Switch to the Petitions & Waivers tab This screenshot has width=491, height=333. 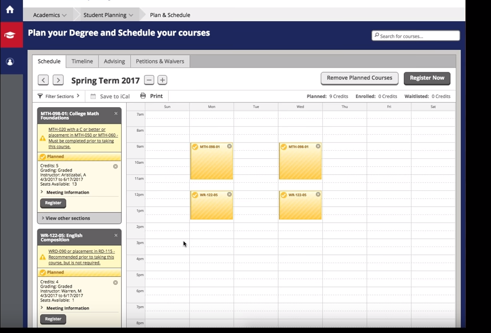pos(159,61)
